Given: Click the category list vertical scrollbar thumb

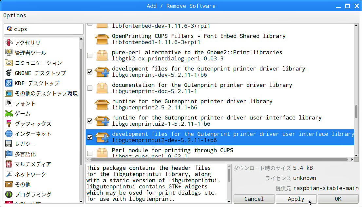Looking at the screenshot, I should (81, 107).
